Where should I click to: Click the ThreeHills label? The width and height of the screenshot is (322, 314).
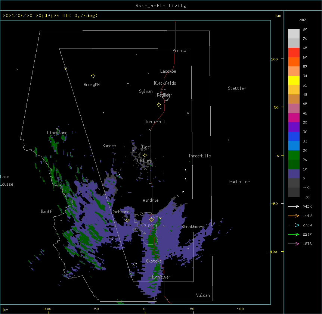click(199, 156)
